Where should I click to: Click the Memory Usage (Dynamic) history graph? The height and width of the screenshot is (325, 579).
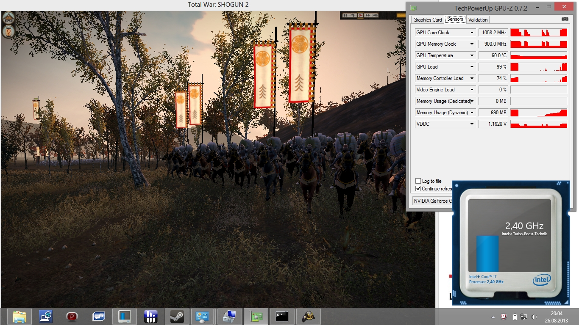(539, 113)
